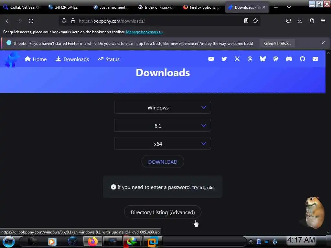This screenshot has width=331, height=248.
Task: Go back with the browser back arrow
Action: pyautogui.click(x=8, y=21)
